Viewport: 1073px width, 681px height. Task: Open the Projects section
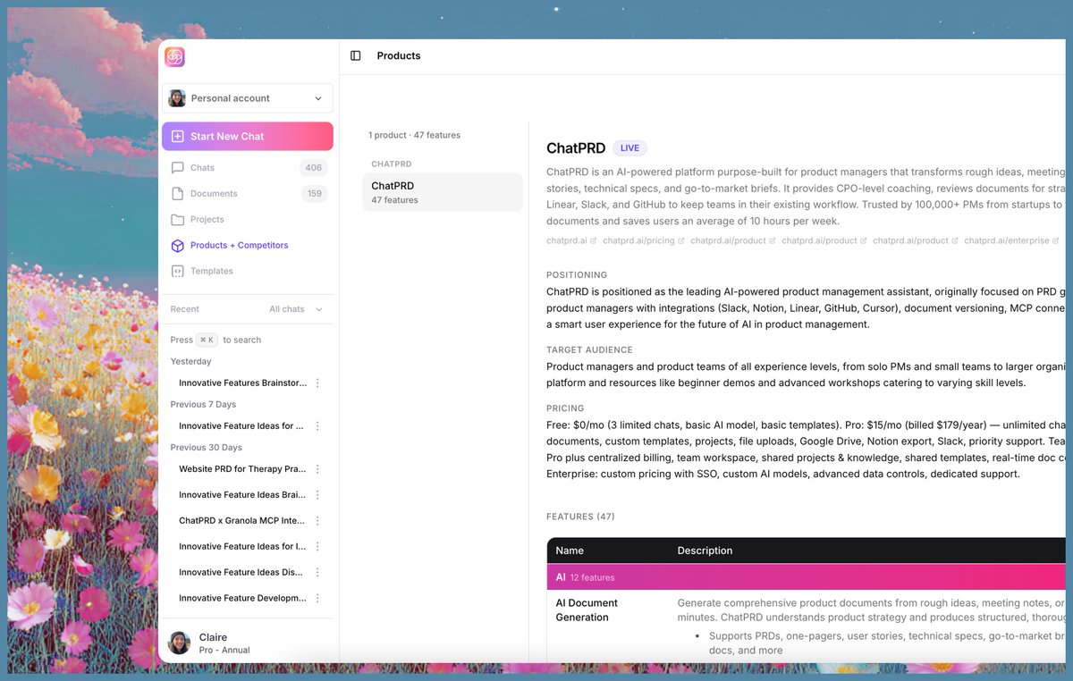207,220
